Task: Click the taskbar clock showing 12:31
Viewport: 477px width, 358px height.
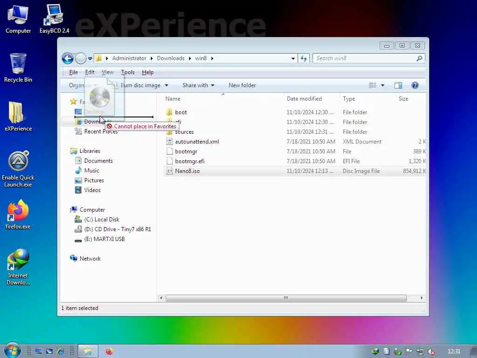Action: pyautogui.click(x=454, y=351)
